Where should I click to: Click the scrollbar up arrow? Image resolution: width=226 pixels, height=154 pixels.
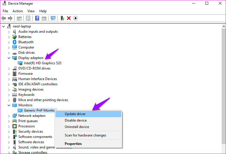point(224,26)
